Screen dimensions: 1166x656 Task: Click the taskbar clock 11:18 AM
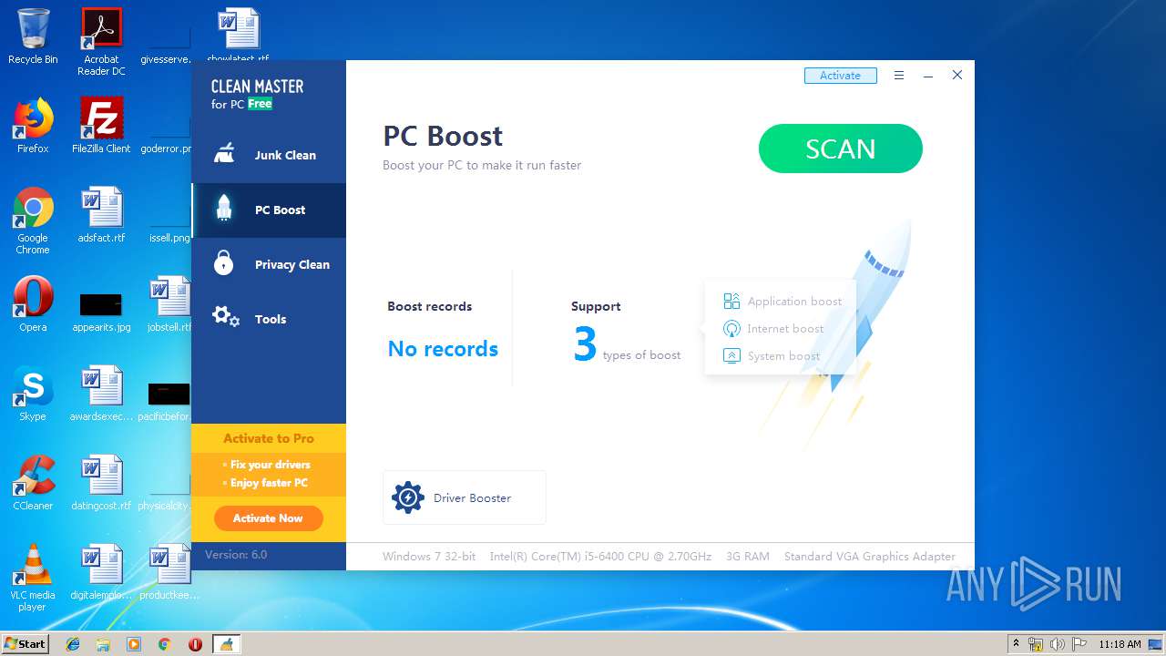[1120, 644]
